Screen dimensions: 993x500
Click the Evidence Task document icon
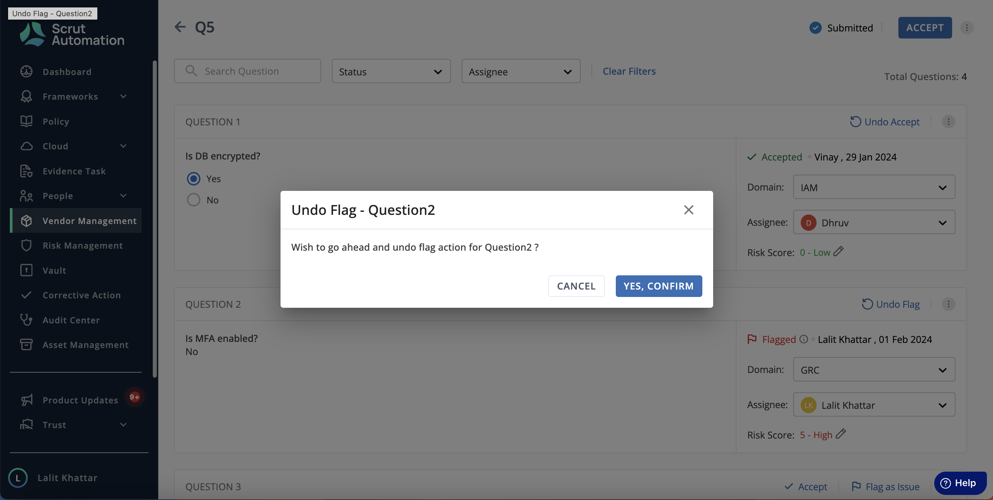click(26, 171)
